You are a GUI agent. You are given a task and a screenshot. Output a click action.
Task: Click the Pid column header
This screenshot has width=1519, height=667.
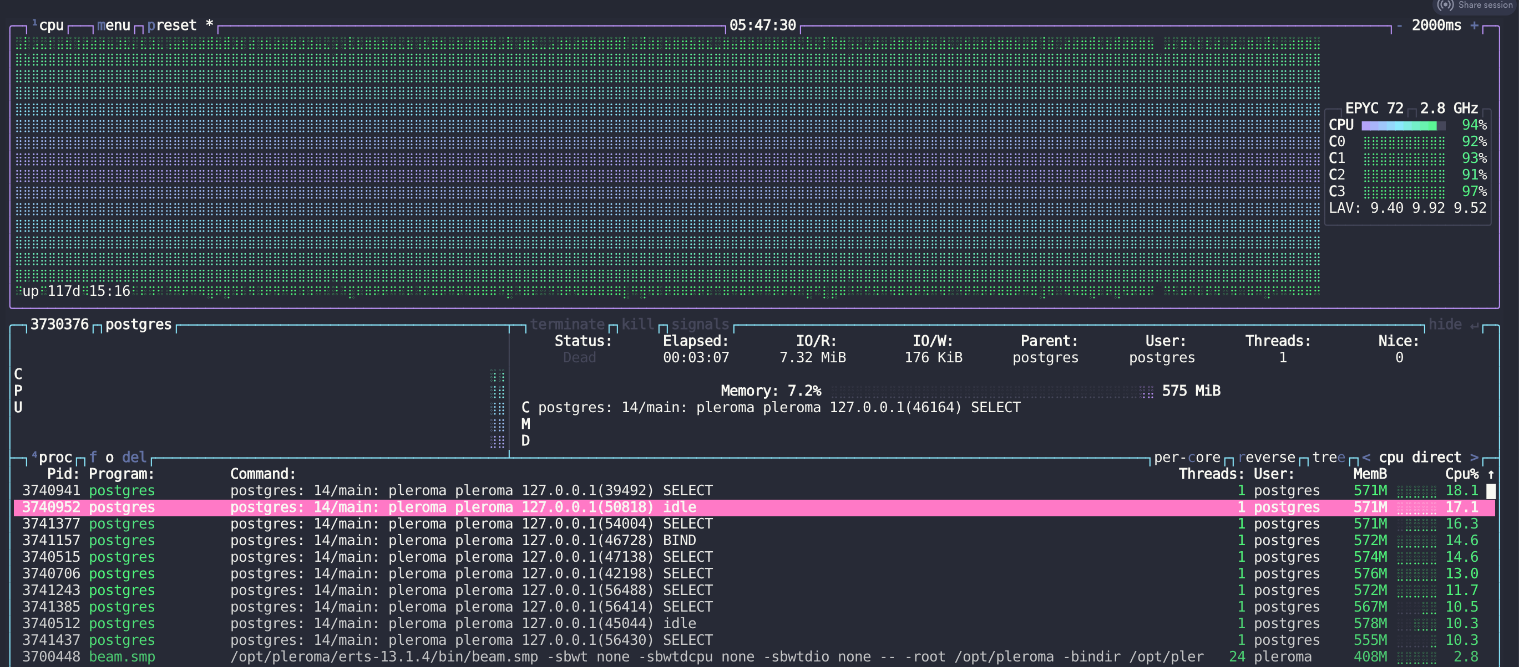[63, 474]
